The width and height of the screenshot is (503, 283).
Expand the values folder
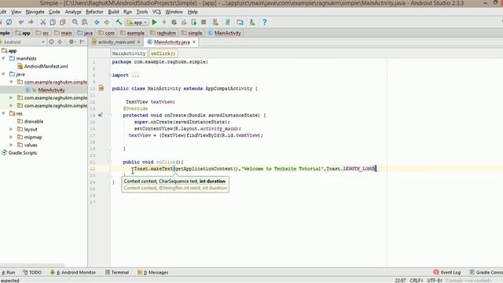11,145
